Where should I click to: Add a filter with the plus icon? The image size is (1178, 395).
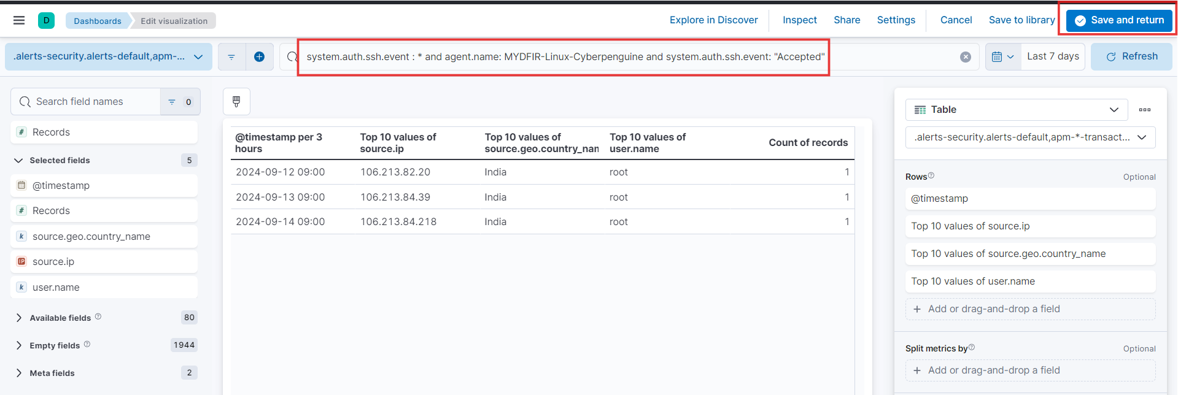(260, 56)
